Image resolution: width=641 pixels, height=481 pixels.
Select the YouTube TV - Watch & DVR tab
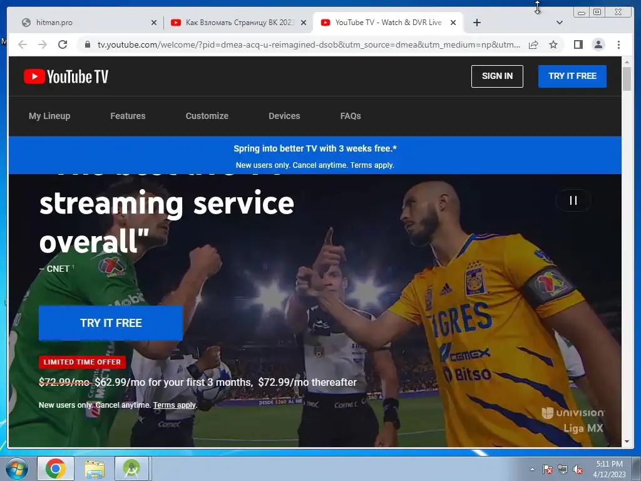pyautogui.click(x=388, y=23)
